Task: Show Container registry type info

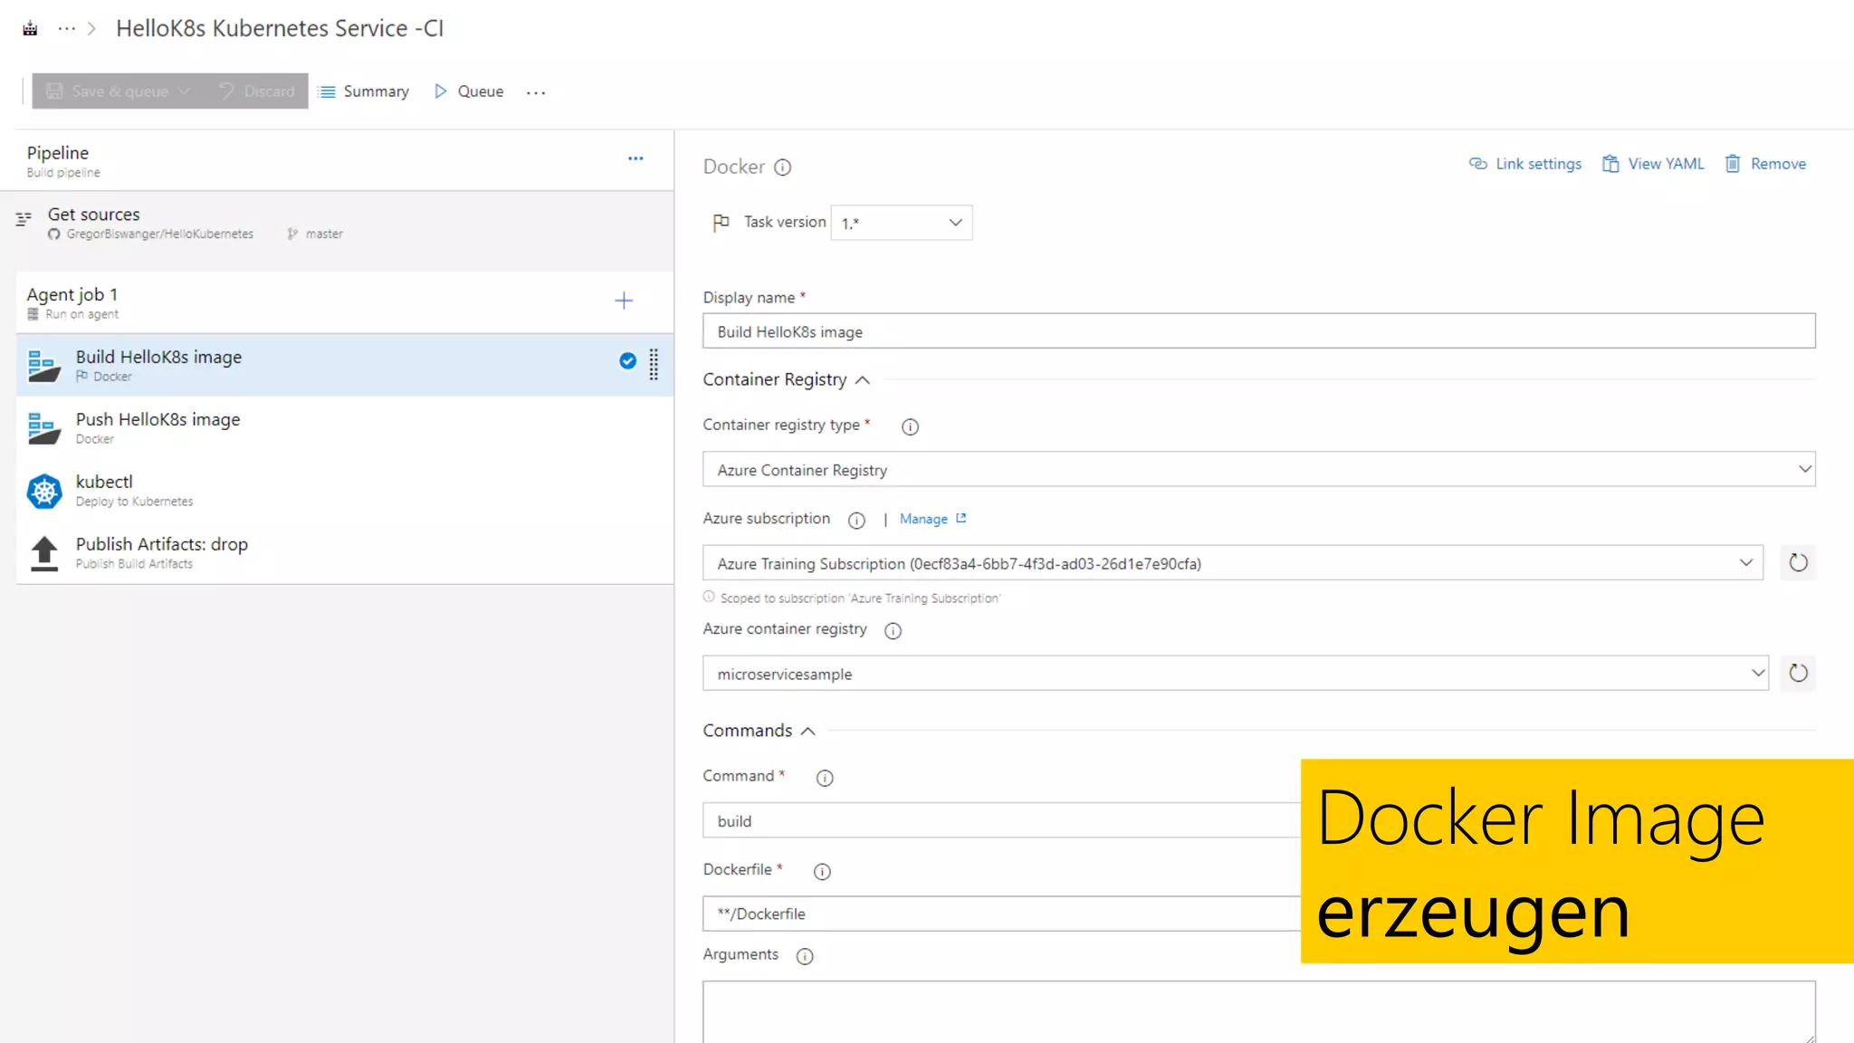Action: [x=910, y=426]
